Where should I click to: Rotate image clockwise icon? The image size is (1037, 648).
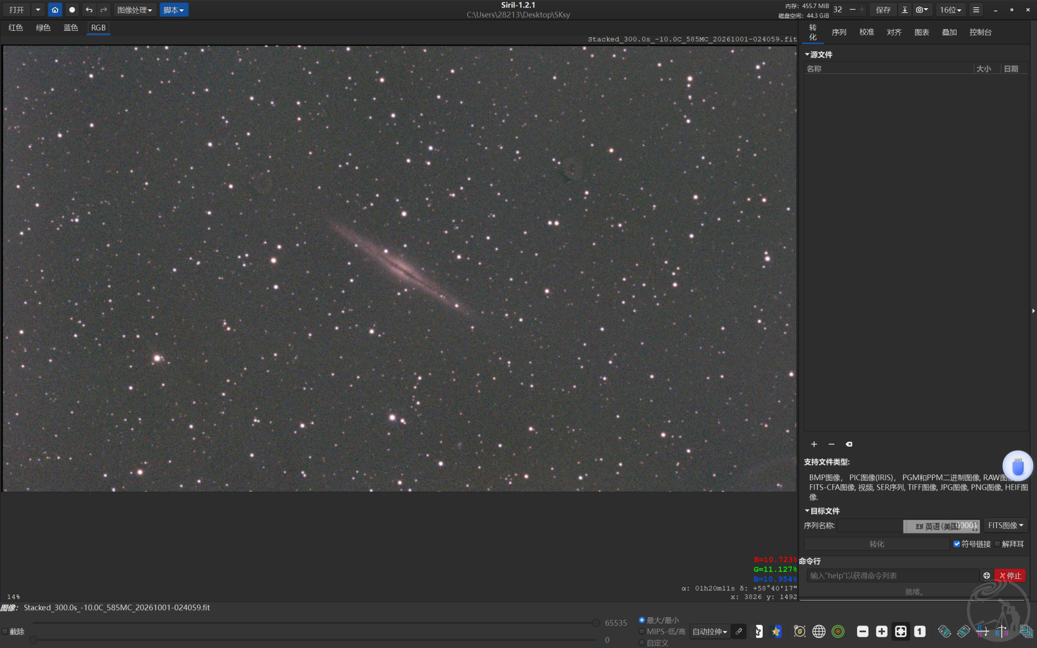(x=964, y=631)
